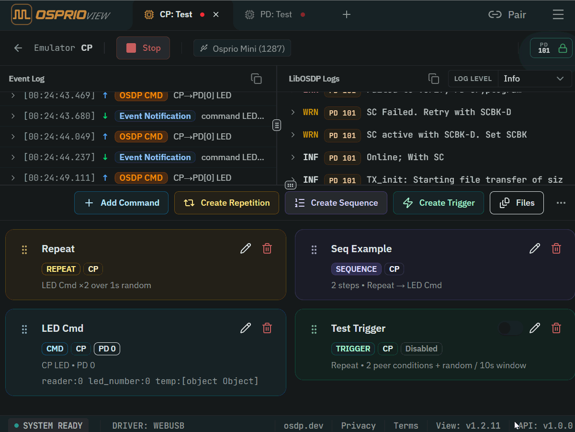The width and height of the screenshot is (575, 432).
Task: Select the CP: Test tab
Action: 176,14
